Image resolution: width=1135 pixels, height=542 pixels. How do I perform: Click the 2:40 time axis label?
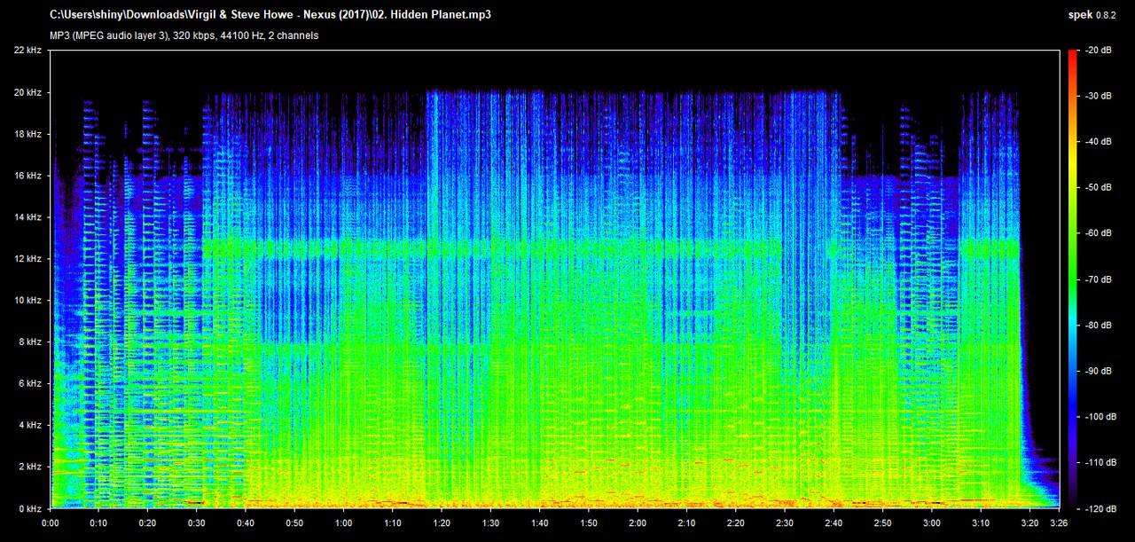click(834, 523)
